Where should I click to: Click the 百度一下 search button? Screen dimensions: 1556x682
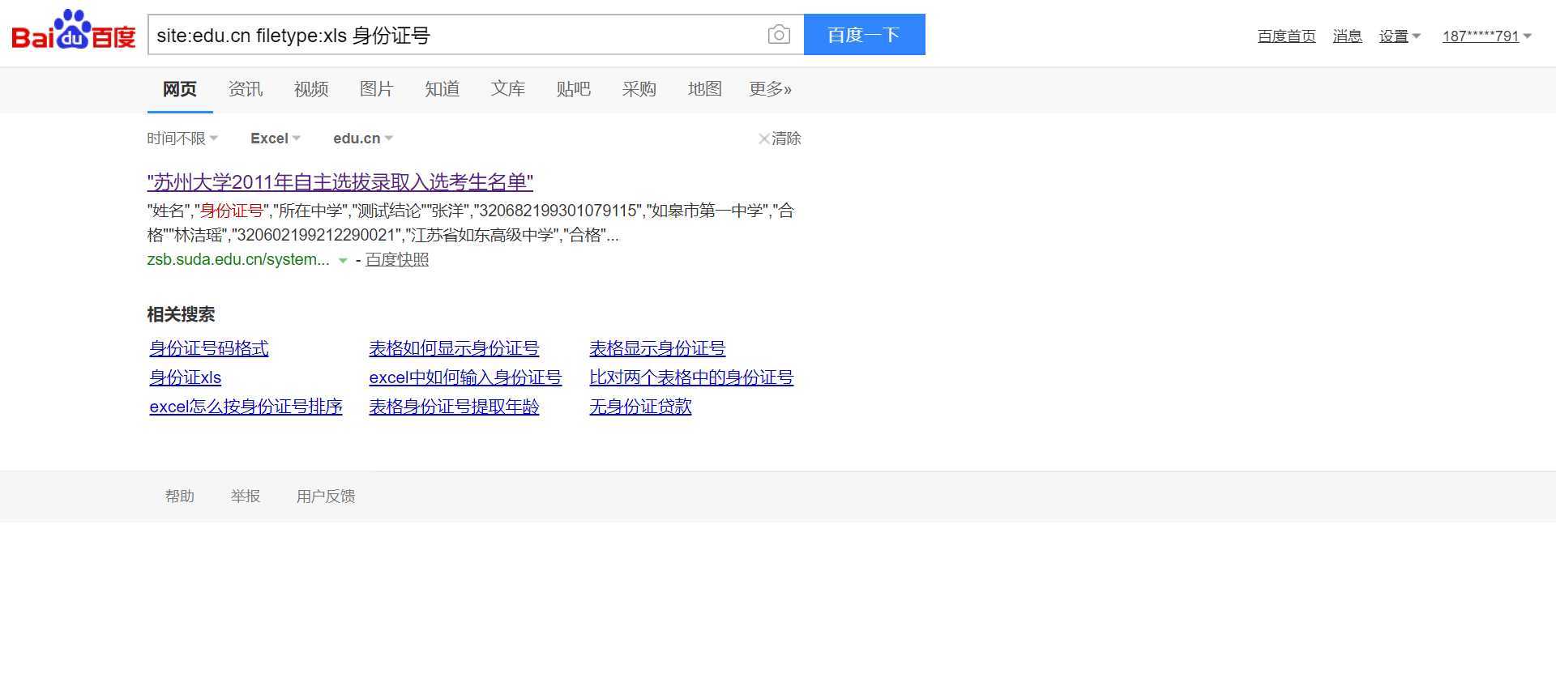[864, 35]
